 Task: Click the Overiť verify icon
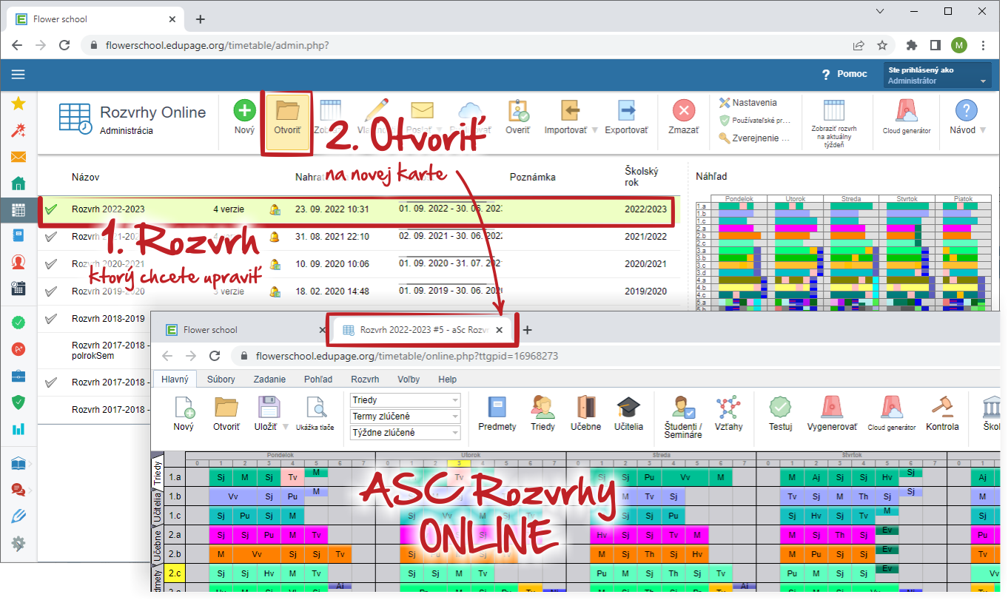(518, 118)
